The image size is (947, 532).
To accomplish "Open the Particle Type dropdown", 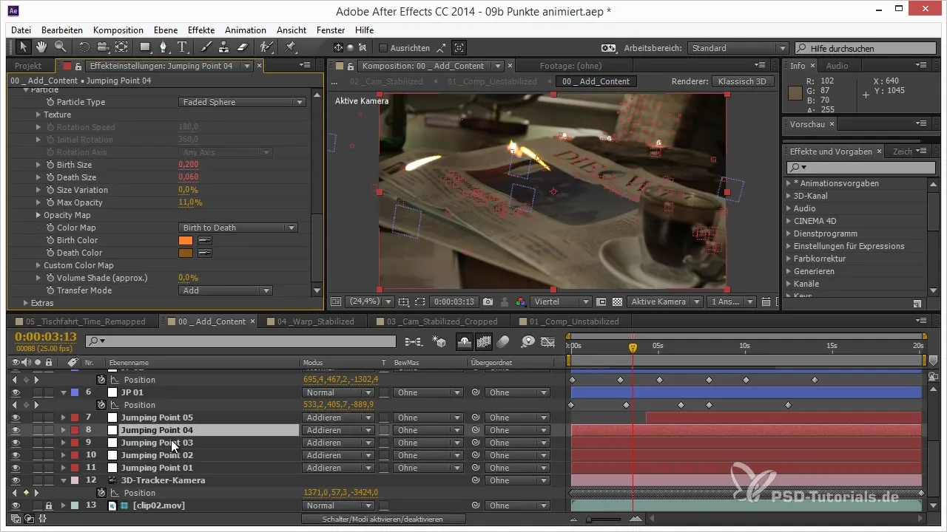I will [x=242, y=102].
